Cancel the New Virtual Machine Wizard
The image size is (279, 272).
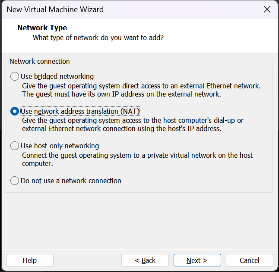(x=250, y=260)
